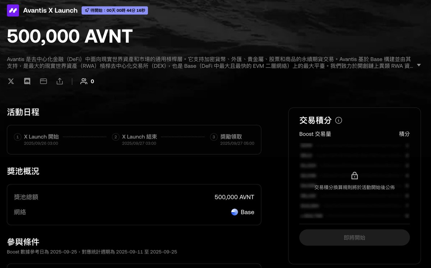
Task: Click the countdown badge 待開始
Action: pos(115,10)
